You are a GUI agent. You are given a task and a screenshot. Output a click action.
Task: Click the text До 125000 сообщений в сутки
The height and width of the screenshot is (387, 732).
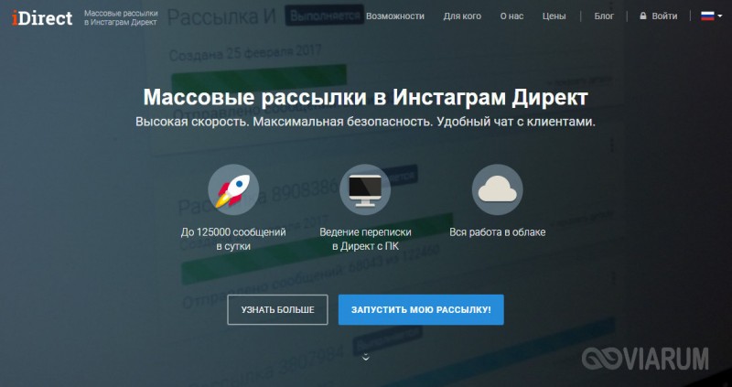(x=233, y=239)
